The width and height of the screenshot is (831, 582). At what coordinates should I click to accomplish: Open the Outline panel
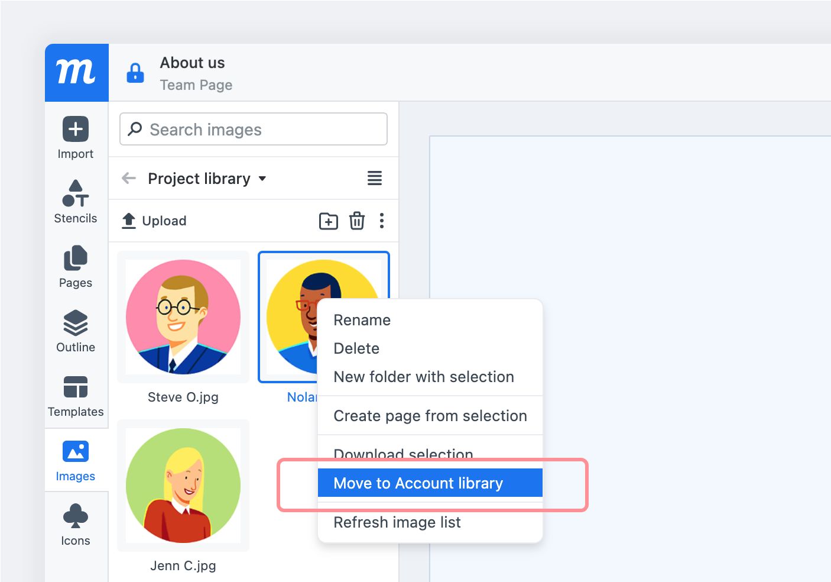click(x=76, y=331)
